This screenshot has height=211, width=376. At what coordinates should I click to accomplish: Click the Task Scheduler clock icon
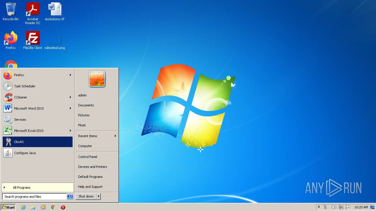pos(8,86)
